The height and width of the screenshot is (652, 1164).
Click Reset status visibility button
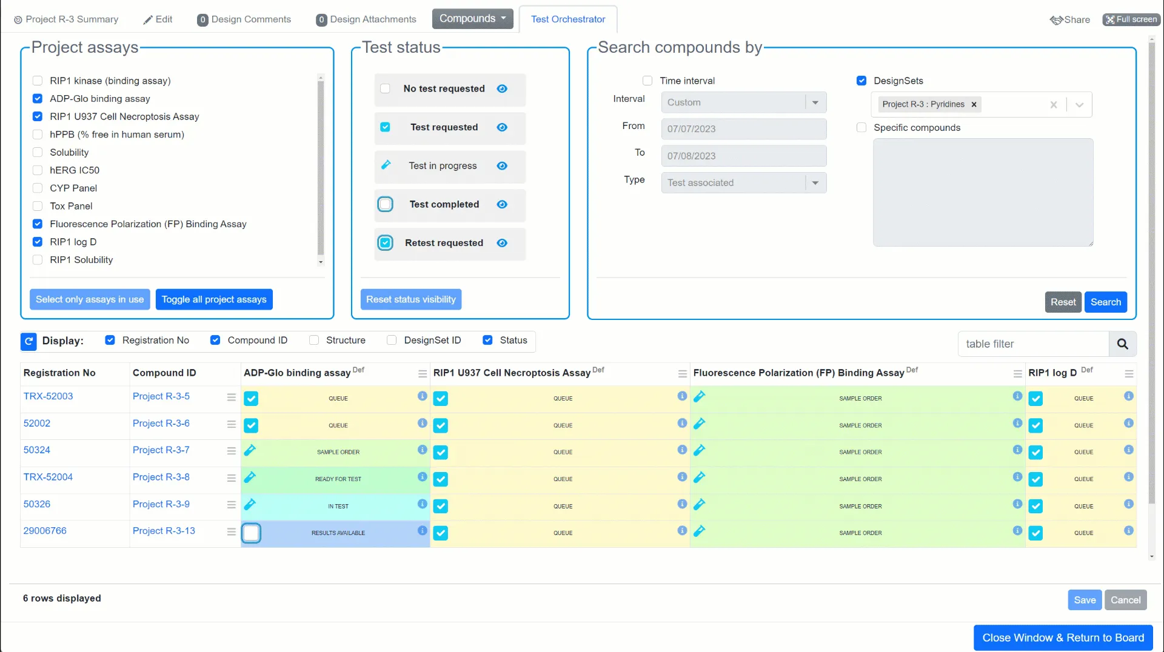(x=411, y=299)
